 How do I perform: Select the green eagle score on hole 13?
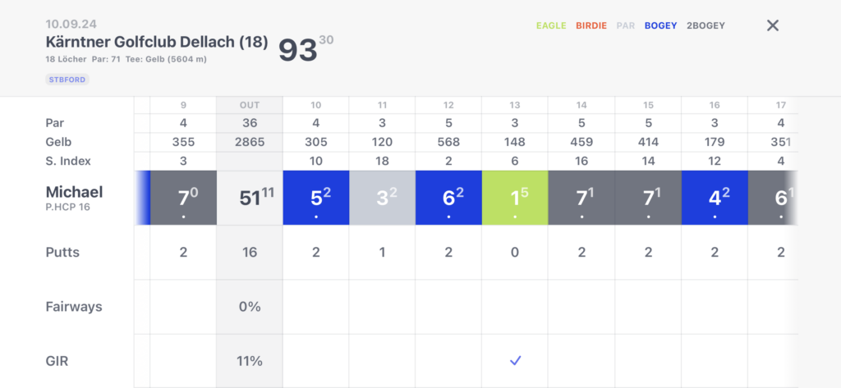[515, 198]
